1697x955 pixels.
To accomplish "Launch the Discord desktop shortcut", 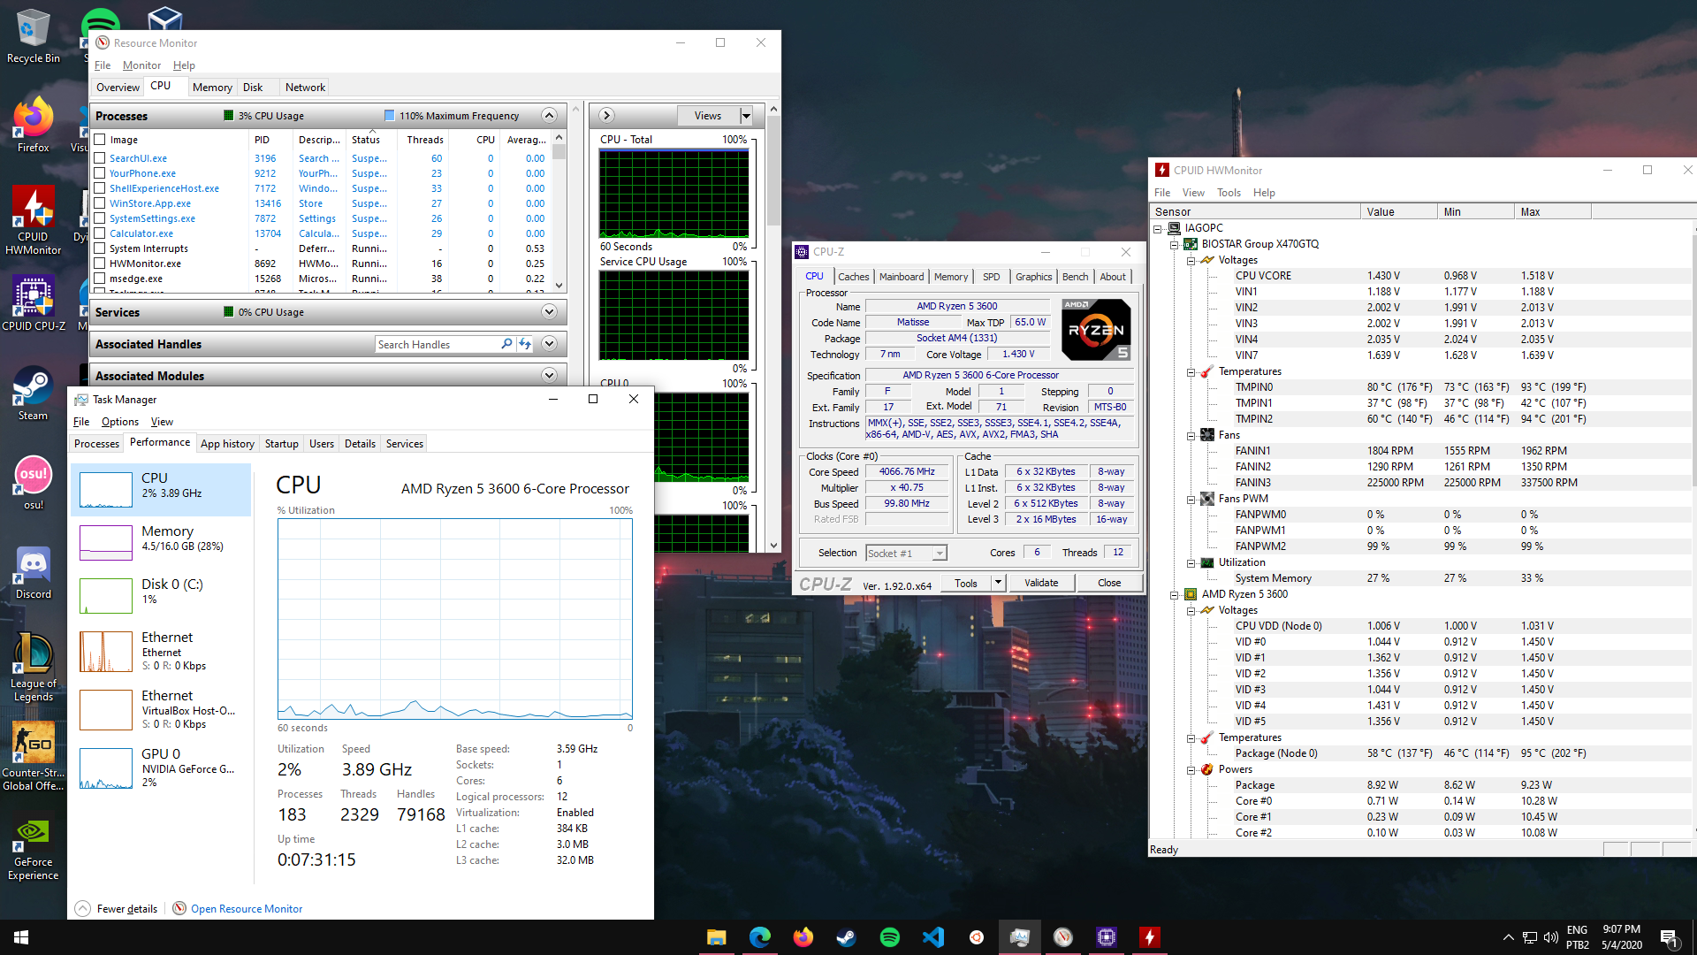I will tap(33, 573).
